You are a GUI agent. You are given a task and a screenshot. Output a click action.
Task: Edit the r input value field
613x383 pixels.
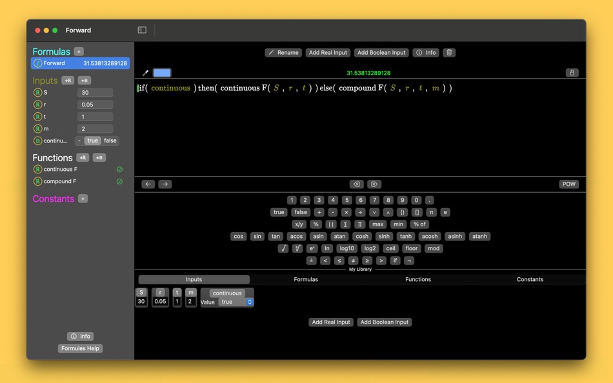pos(95,104)
